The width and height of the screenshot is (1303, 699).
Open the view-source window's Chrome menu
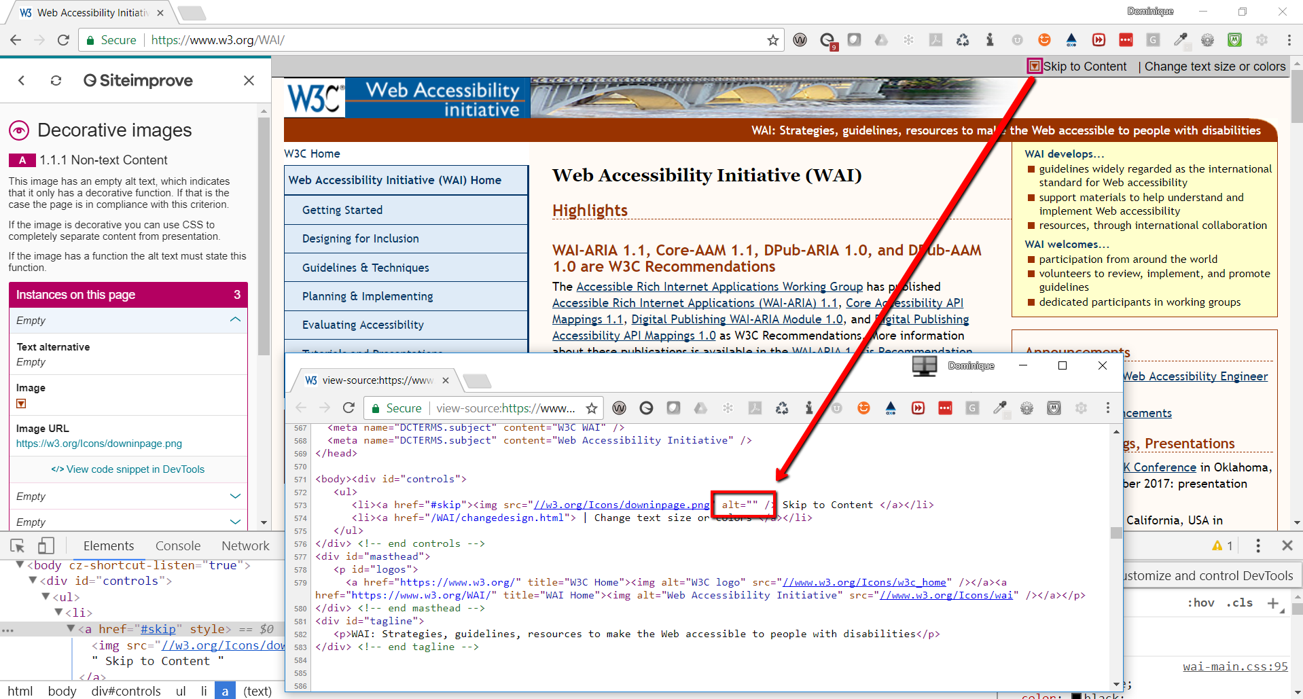pyautogui.click(x=1107, y=408)
